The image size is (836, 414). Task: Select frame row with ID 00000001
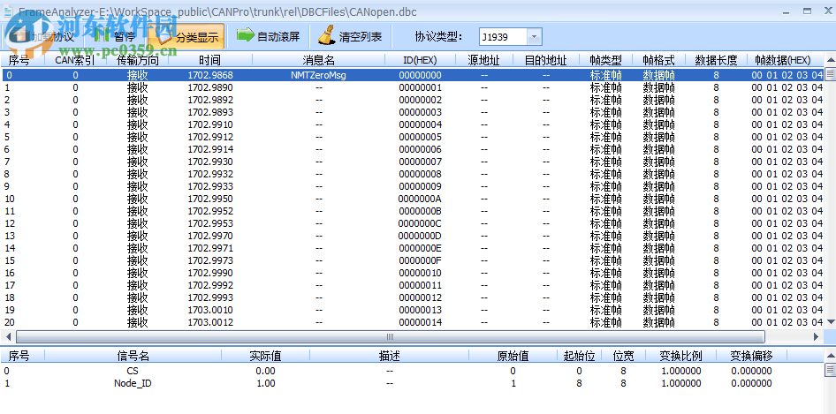pyautogui.click(x=413, y=87)
